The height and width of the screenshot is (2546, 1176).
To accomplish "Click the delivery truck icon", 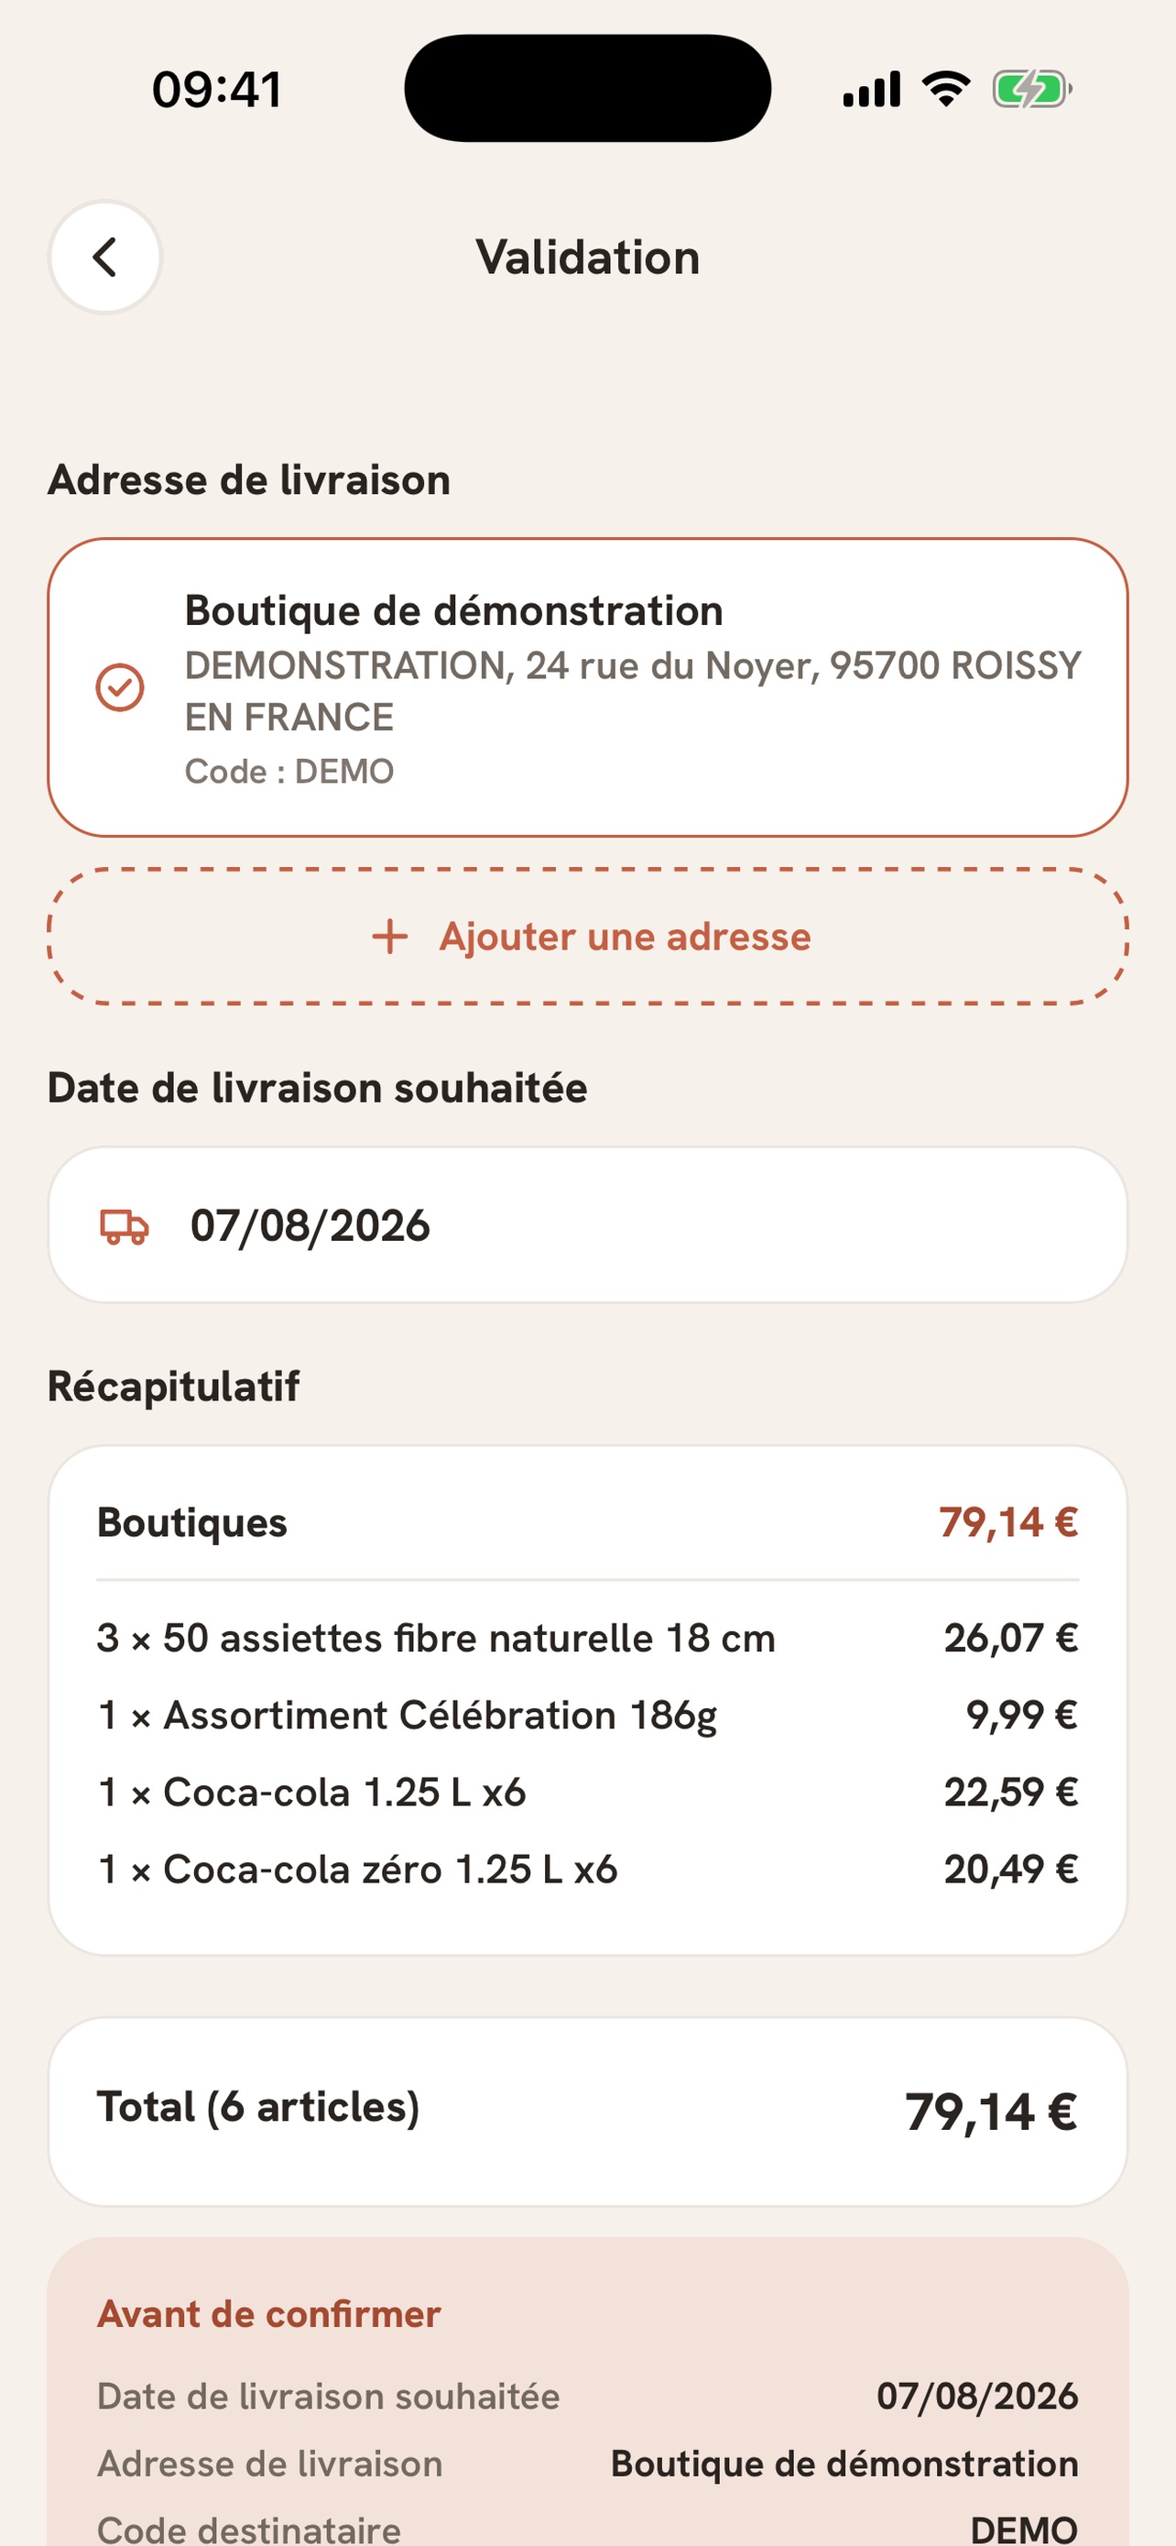I will click(x=125, y=1225).
